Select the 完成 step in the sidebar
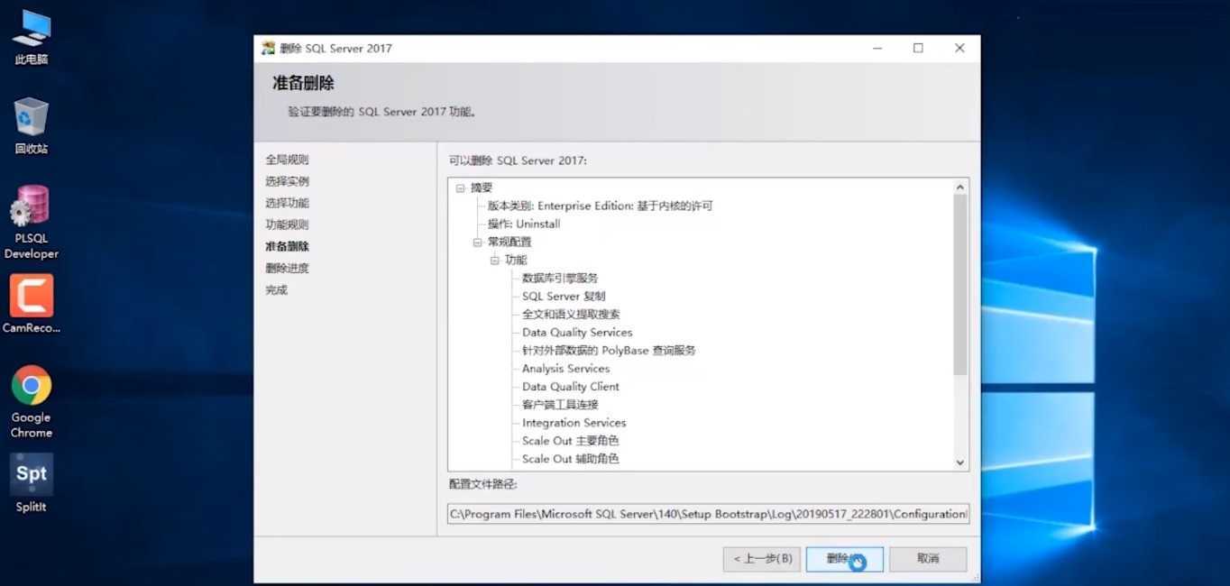Screen dimensions: 1230x586 click(276, 289)
